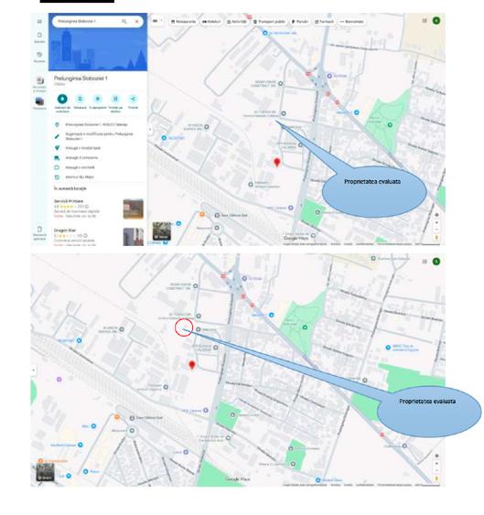Open the route-options dropdown beside the search panel
This screenshot has height=515, width=484.
(157, 21)
